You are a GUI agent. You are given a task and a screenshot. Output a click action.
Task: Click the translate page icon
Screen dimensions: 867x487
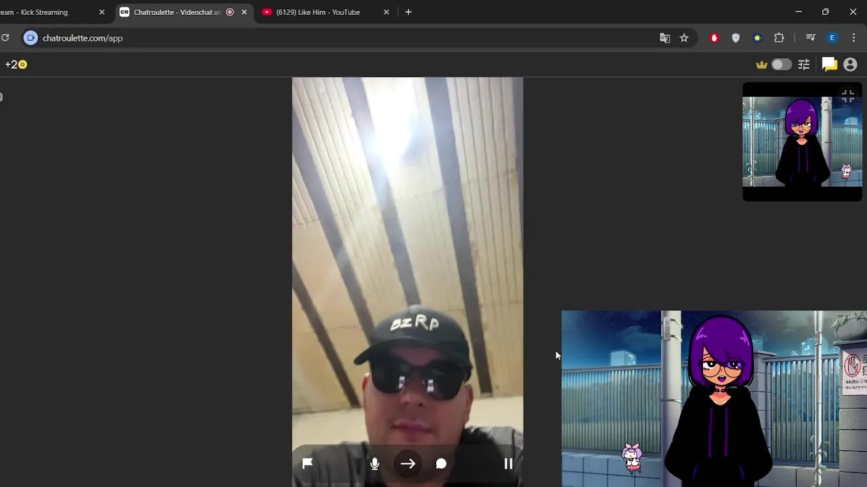point(664,38)
